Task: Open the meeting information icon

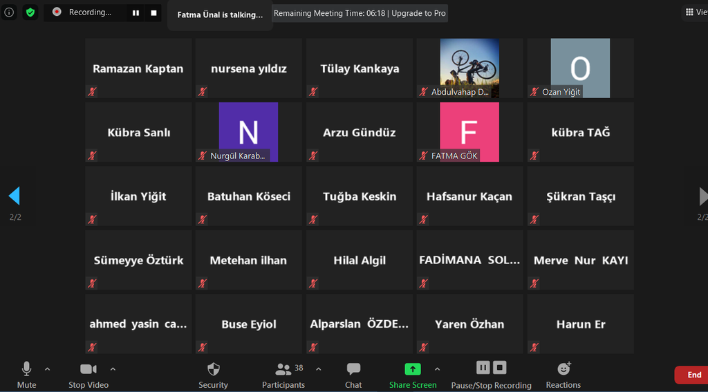Action: tap(9, 12)
